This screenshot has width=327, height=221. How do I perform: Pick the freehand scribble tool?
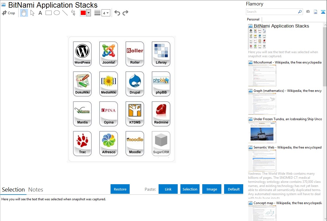click(x=73, y=13)
